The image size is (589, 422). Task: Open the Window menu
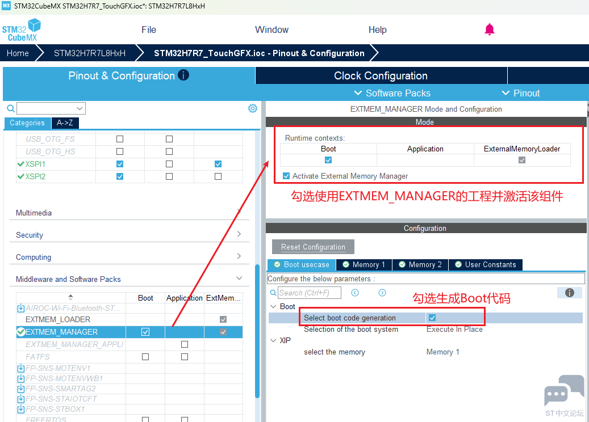point(271,29)
